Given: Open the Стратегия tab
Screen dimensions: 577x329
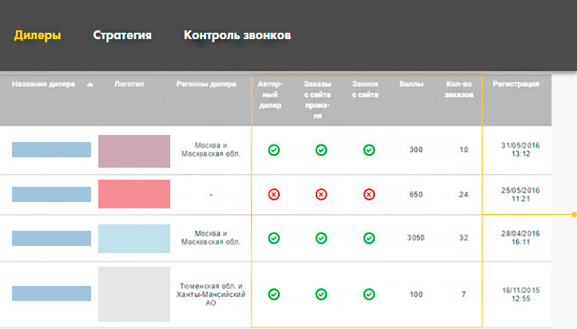Looking at the screenshot, I should click(x=122, y=35).
